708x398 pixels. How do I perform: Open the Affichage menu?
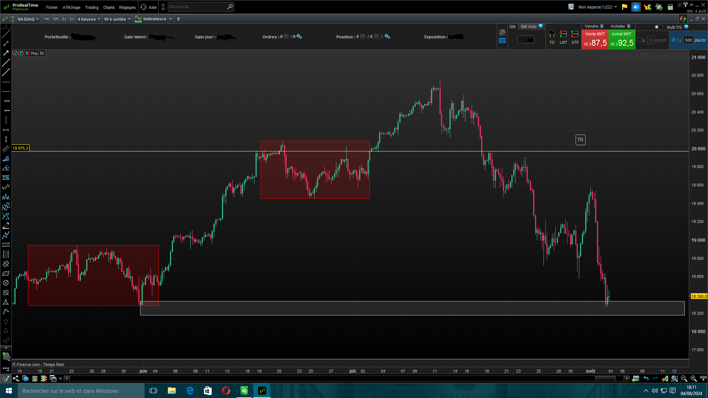click(71, 7)
